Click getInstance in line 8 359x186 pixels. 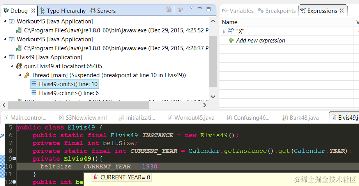pos(245,151)
